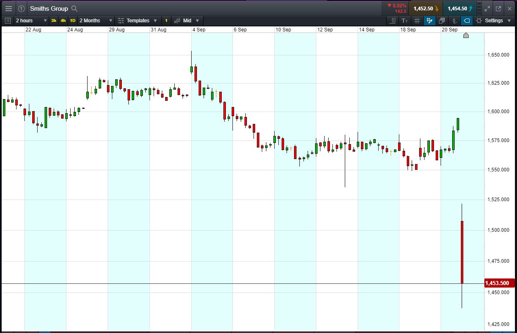Open the right-aligned list lines icon

[392, 21]
